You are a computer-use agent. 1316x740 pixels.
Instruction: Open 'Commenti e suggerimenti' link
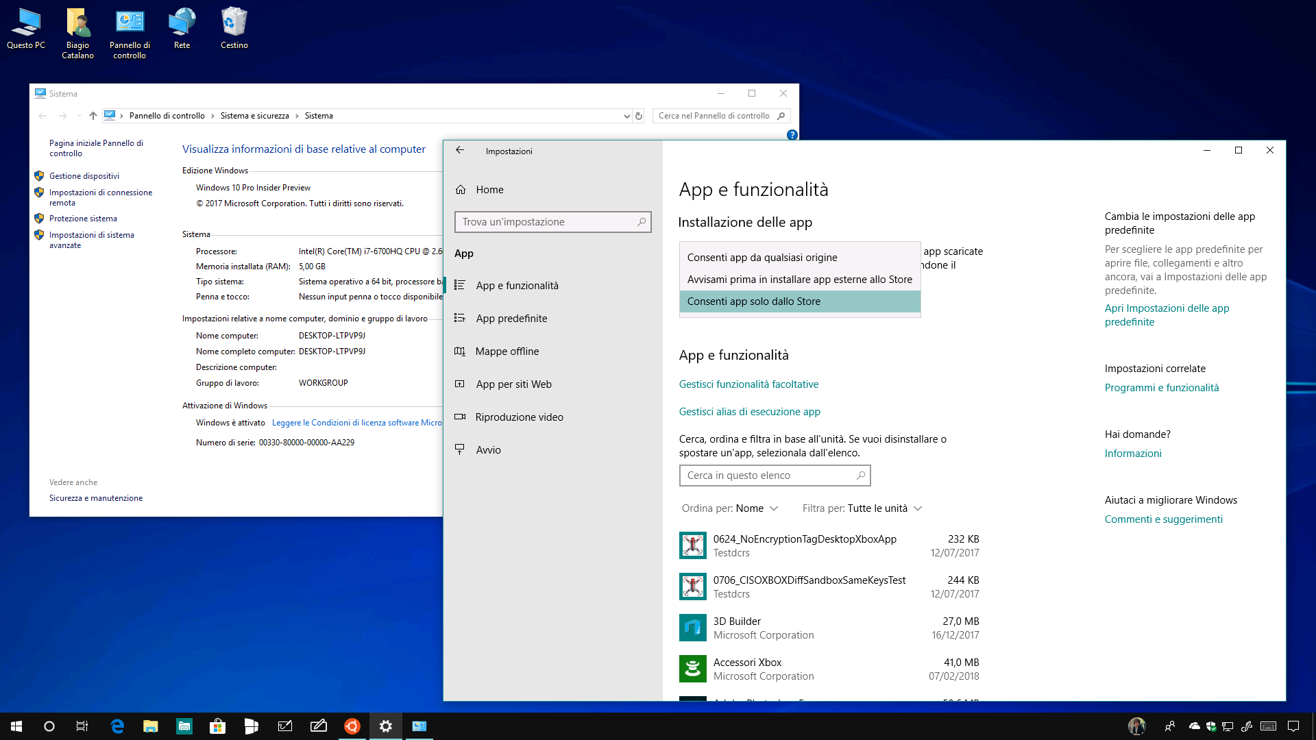point(1163,519)
